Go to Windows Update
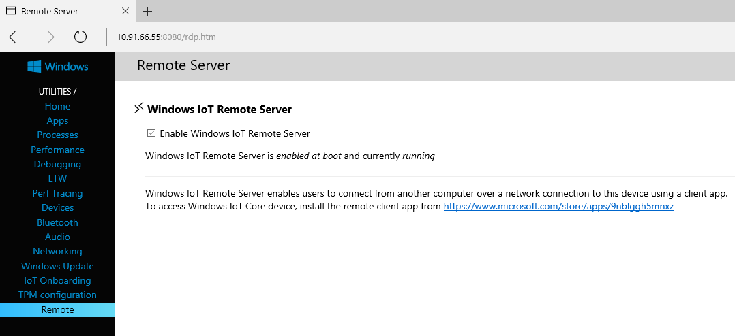Viewport: 735px width, 336px height. [x=57, y=266]
